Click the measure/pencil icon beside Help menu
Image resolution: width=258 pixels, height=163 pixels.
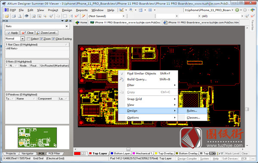pyautogui.click(x=121, y=10)
